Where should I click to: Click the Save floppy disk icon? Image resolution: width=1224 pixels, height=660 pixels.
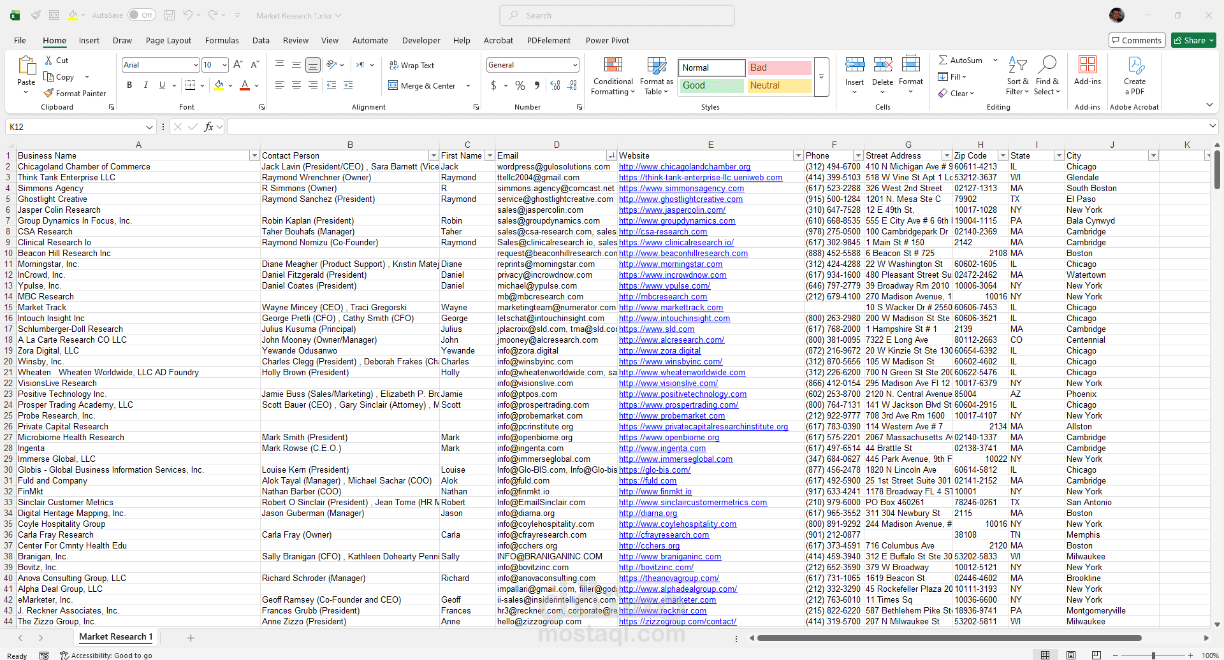point(170,15)
